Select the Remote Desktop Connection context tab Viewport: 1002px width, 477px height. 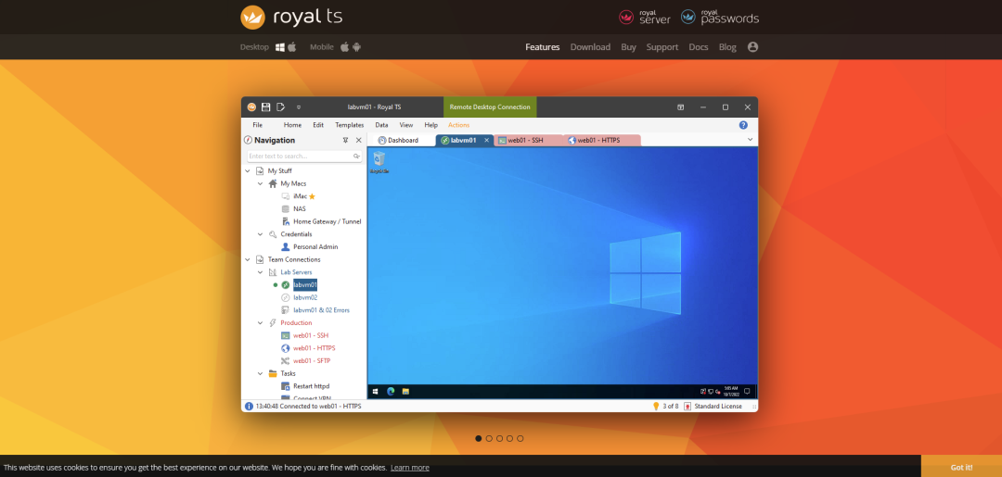[x=490, y=107]
